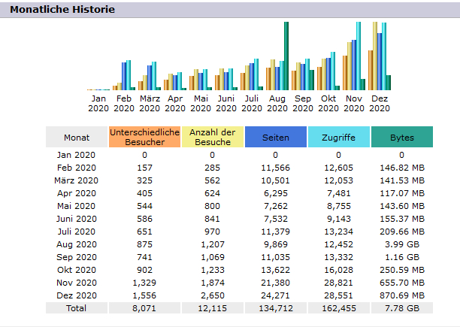The height and width of the screenshot is (327, 460).
Task: Select the Juli 2020 row in the table
Action: tap(77, 231)
